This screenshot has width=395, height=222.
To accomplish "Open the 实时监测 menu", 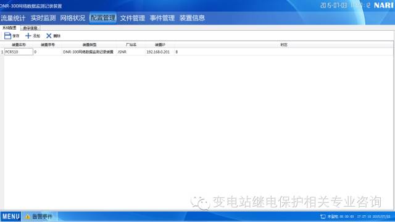I will pyautogui.click(x=43, y=18).
